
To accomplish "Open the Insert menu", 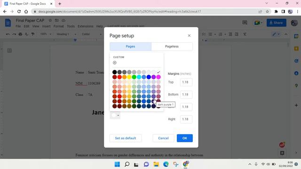I will [46, 26].
